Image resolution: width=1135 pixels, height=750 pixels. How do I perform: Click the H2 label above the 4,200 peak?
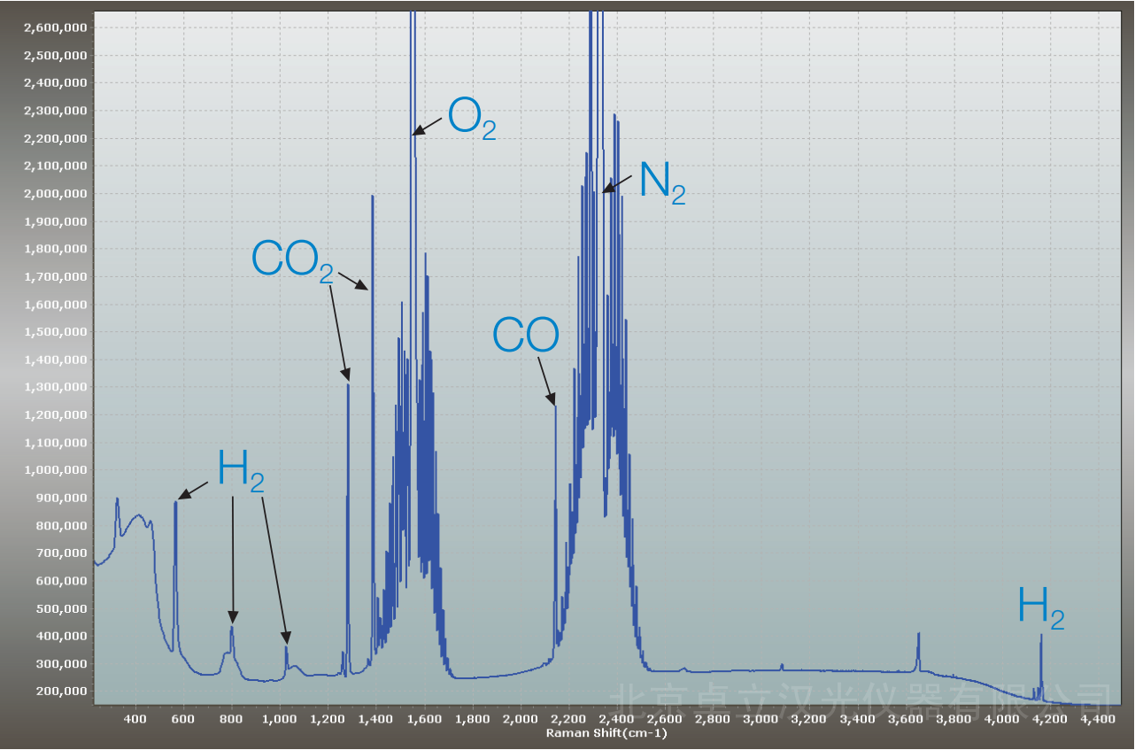point(1040,607)
